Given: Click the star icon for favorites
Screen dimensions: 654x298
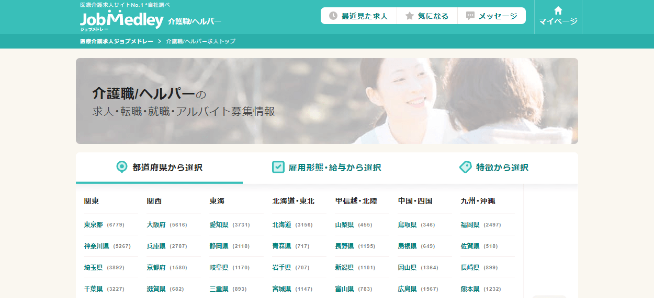Looking at the screenshot, I should pyautogui.click(x=409, y=16).
